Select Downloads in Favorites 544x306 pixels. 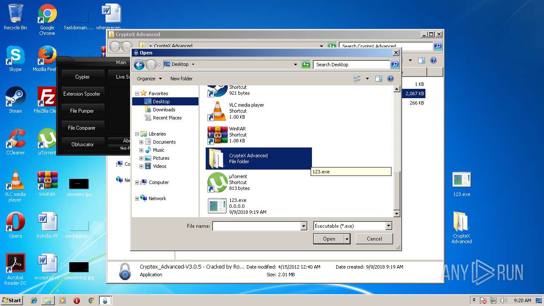[164, 110]
